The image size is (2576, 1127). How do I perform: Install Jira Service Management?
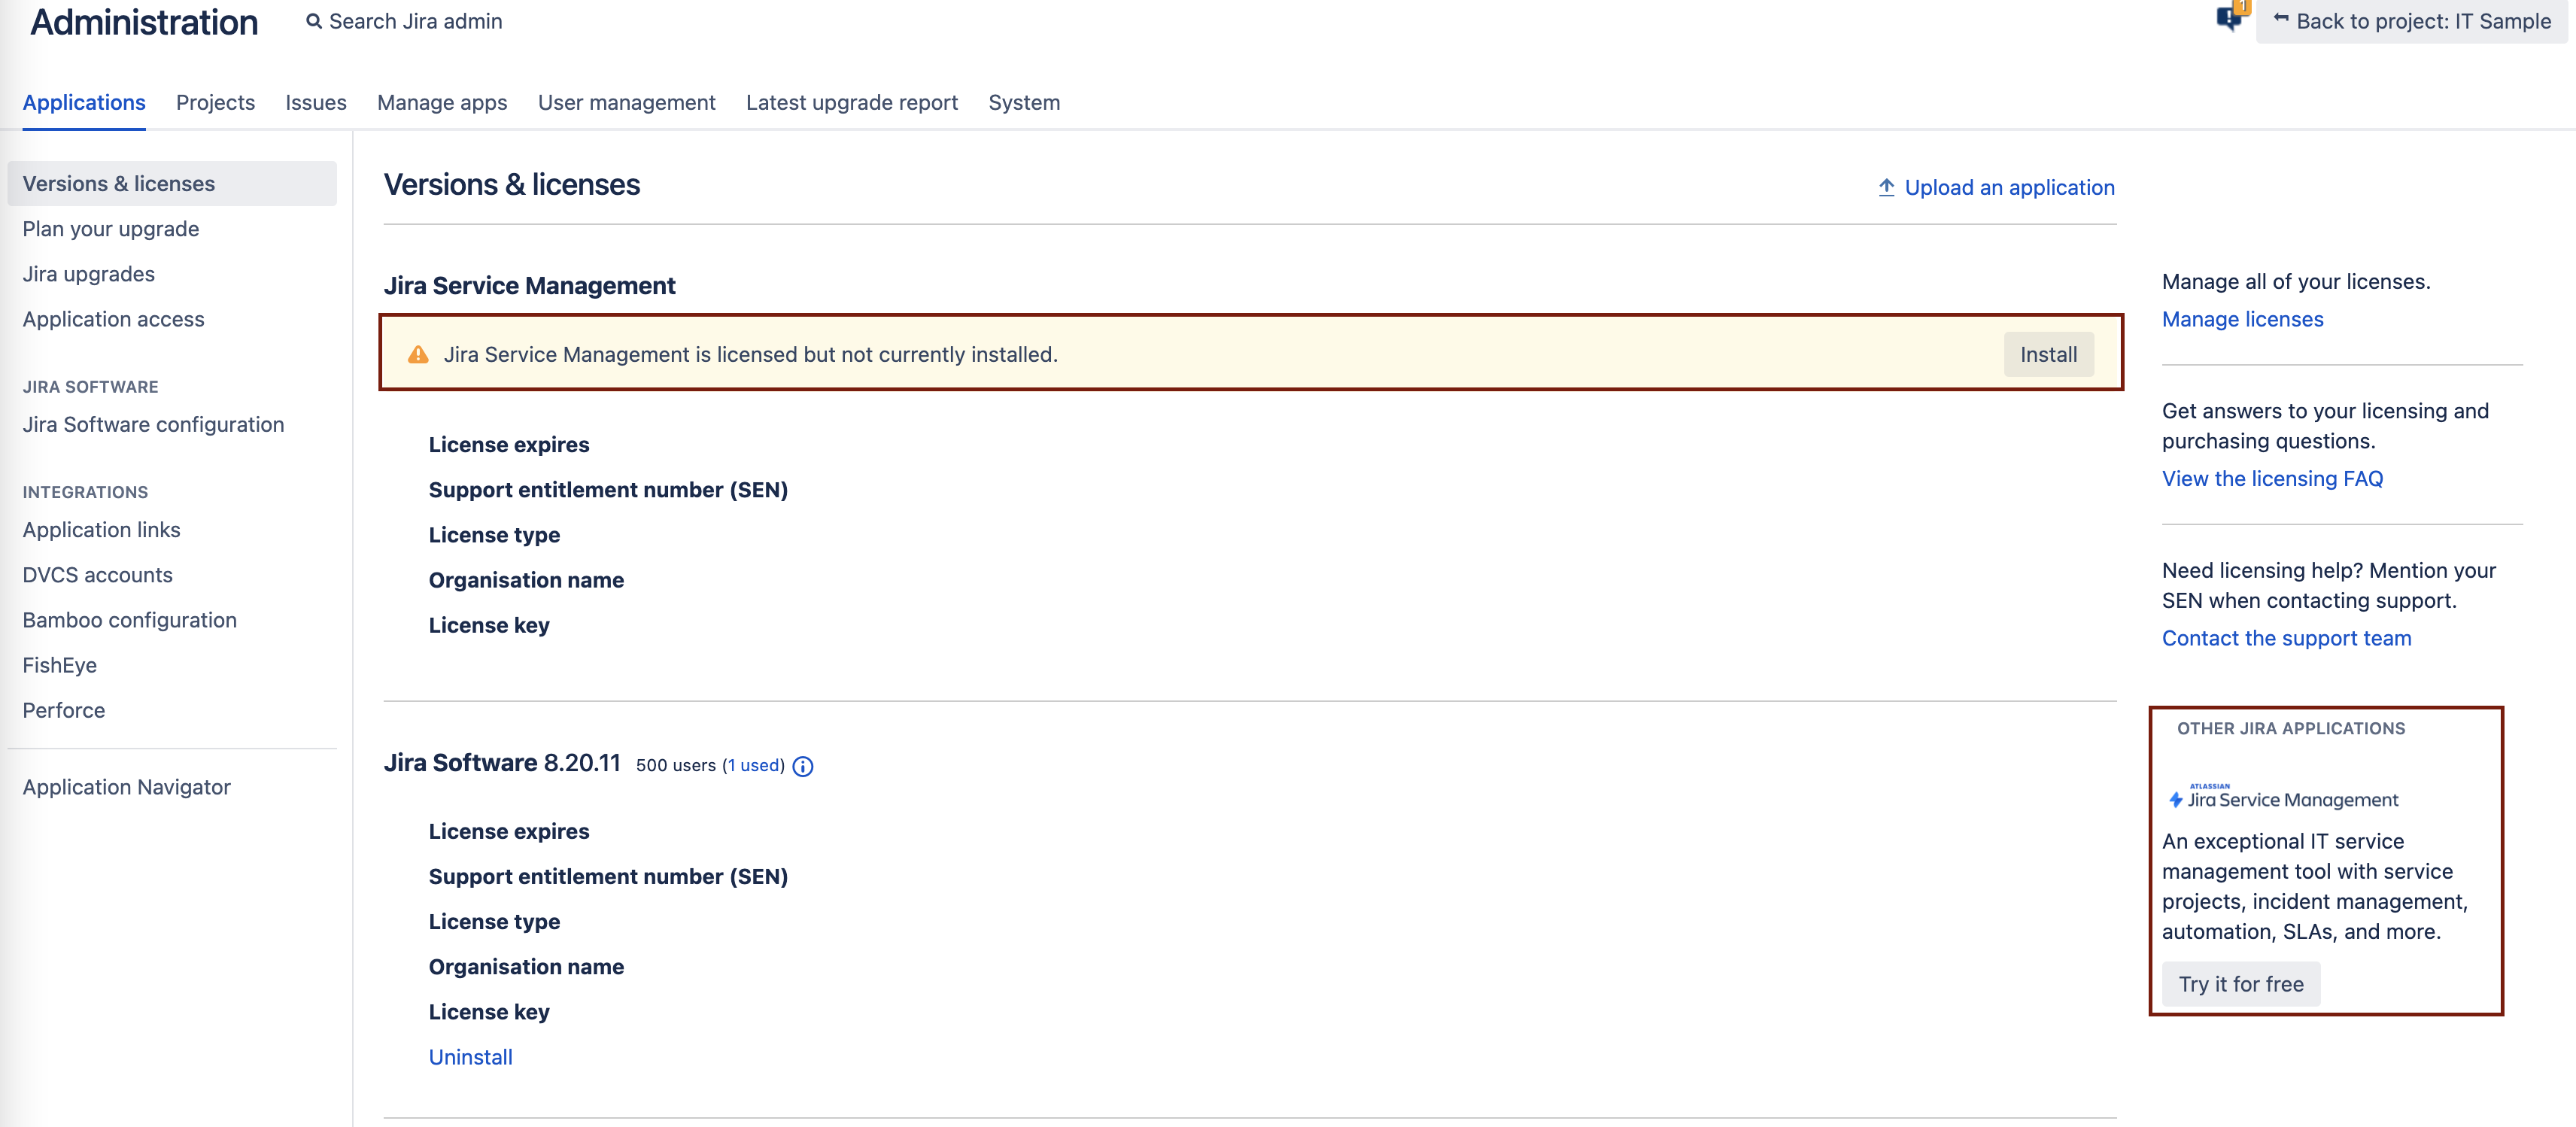click(2047, 354)
